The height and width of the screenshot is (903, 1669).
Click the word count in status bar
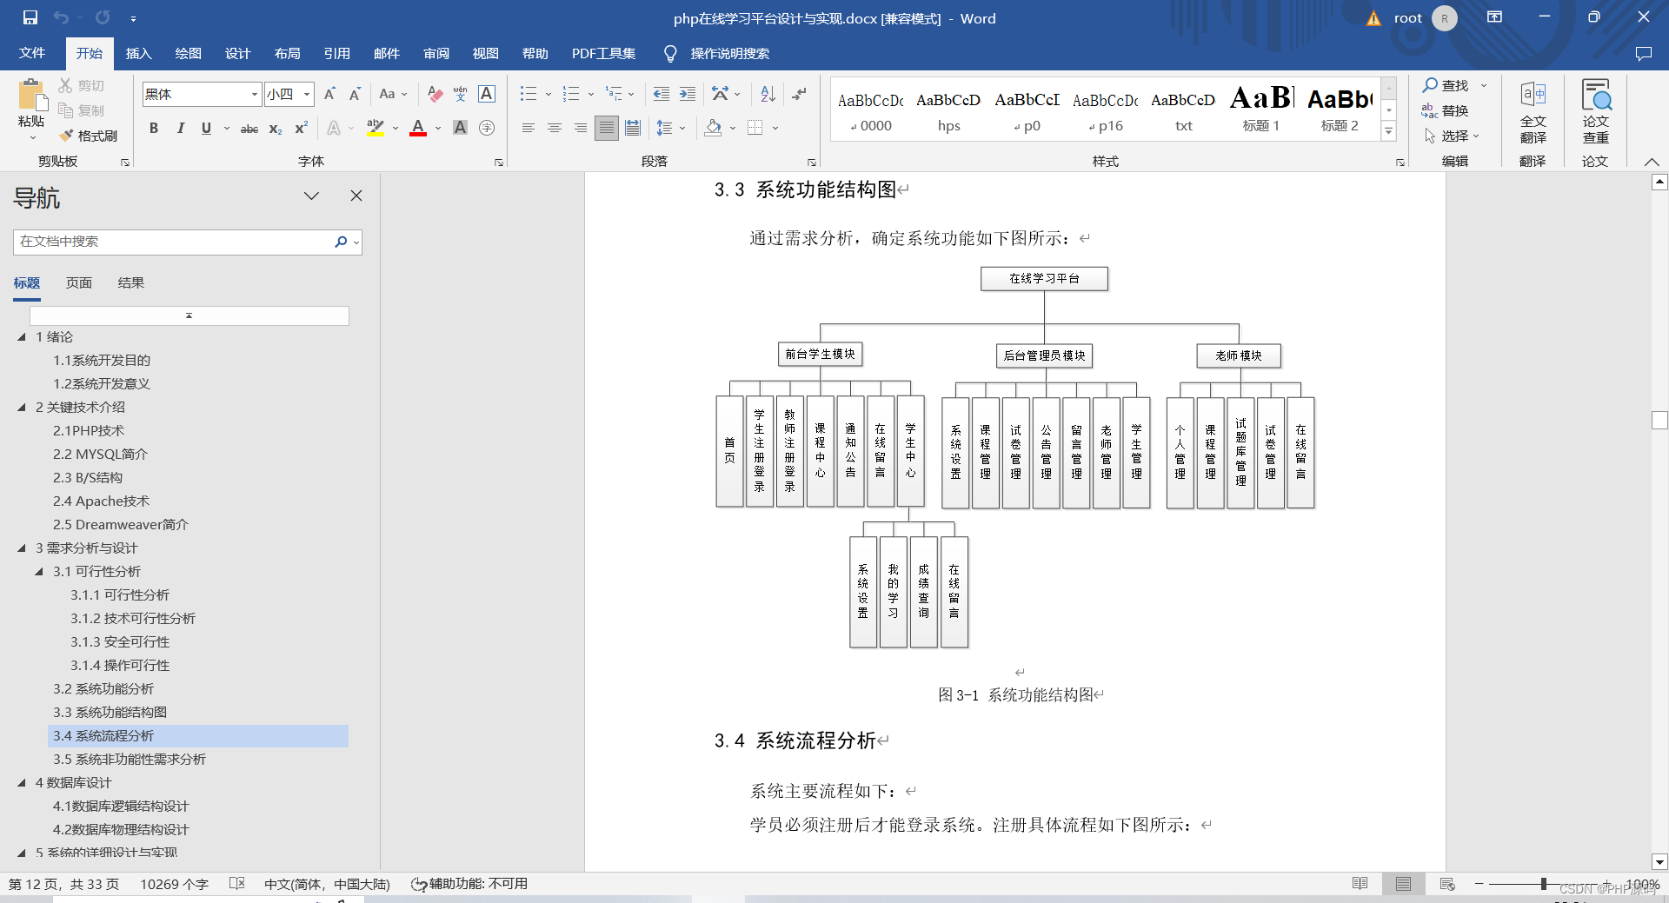pyautogui.click(x=175, y=884)
